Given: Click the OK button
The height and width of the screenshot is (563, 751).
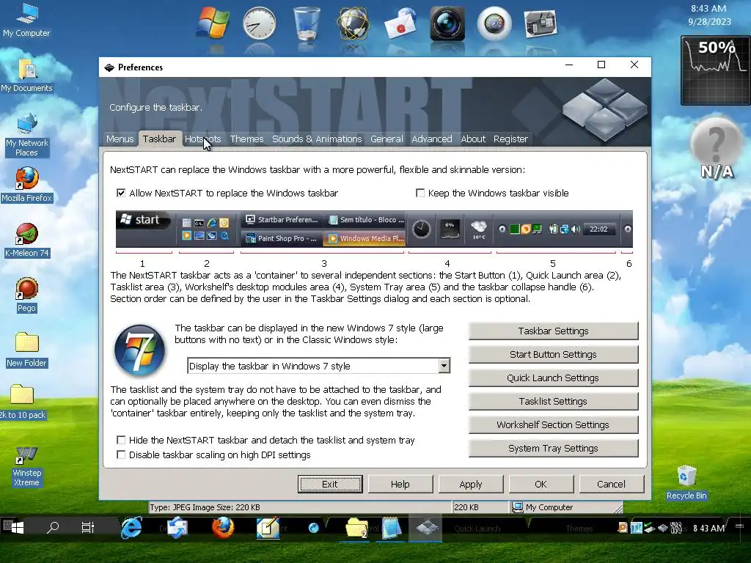Looking at the screenshot, I should point(541,484).
